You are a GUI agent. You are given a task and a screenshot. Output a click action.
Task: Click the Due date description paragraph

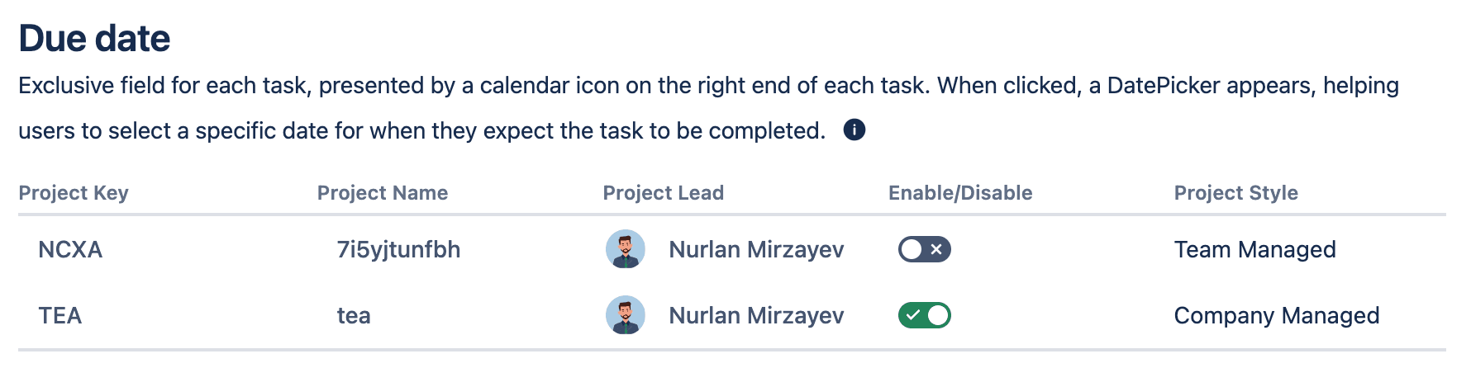(x=708, y=108)
